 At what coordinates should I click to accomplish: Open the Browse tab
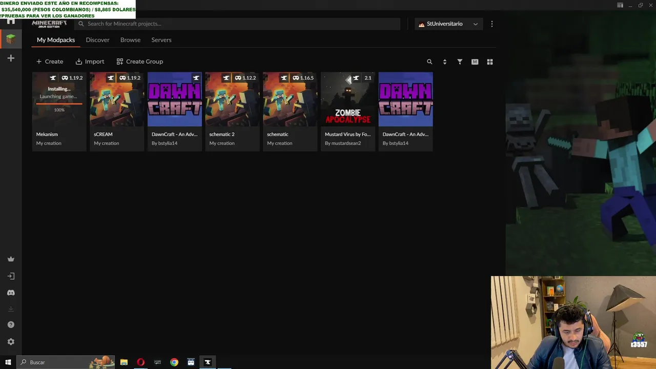tap(130, 40)
